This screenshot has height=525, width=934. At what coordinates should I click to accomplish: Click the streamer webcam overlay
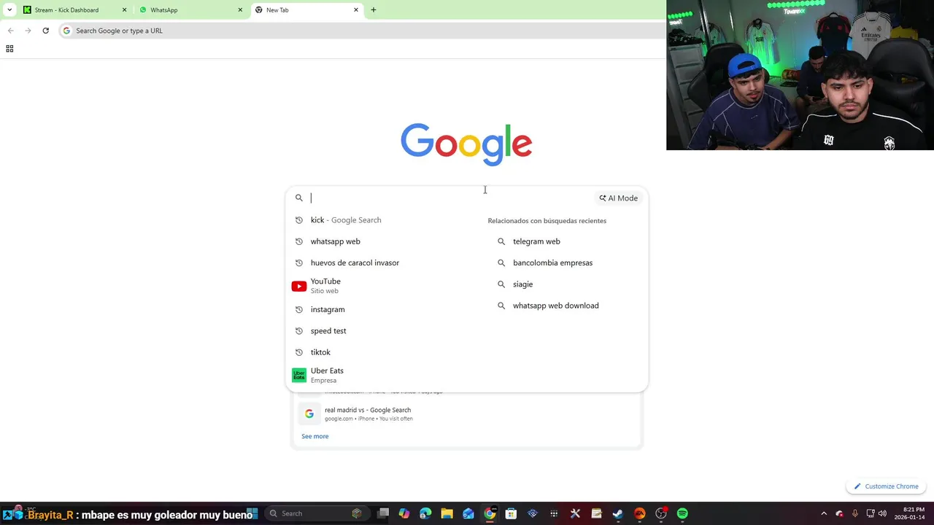click(800, 75)
